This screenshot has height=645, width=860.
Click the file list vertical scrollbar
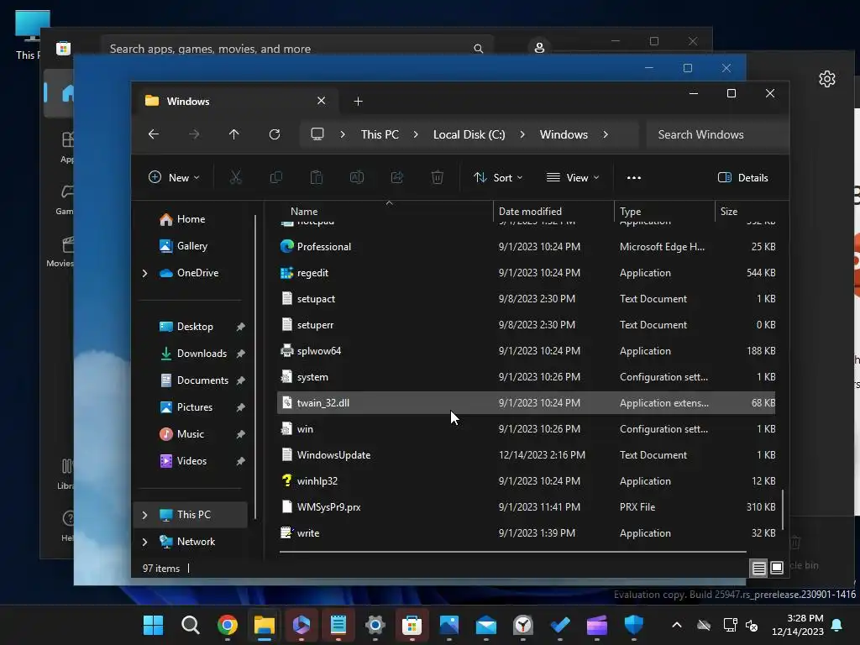point(783,510)
